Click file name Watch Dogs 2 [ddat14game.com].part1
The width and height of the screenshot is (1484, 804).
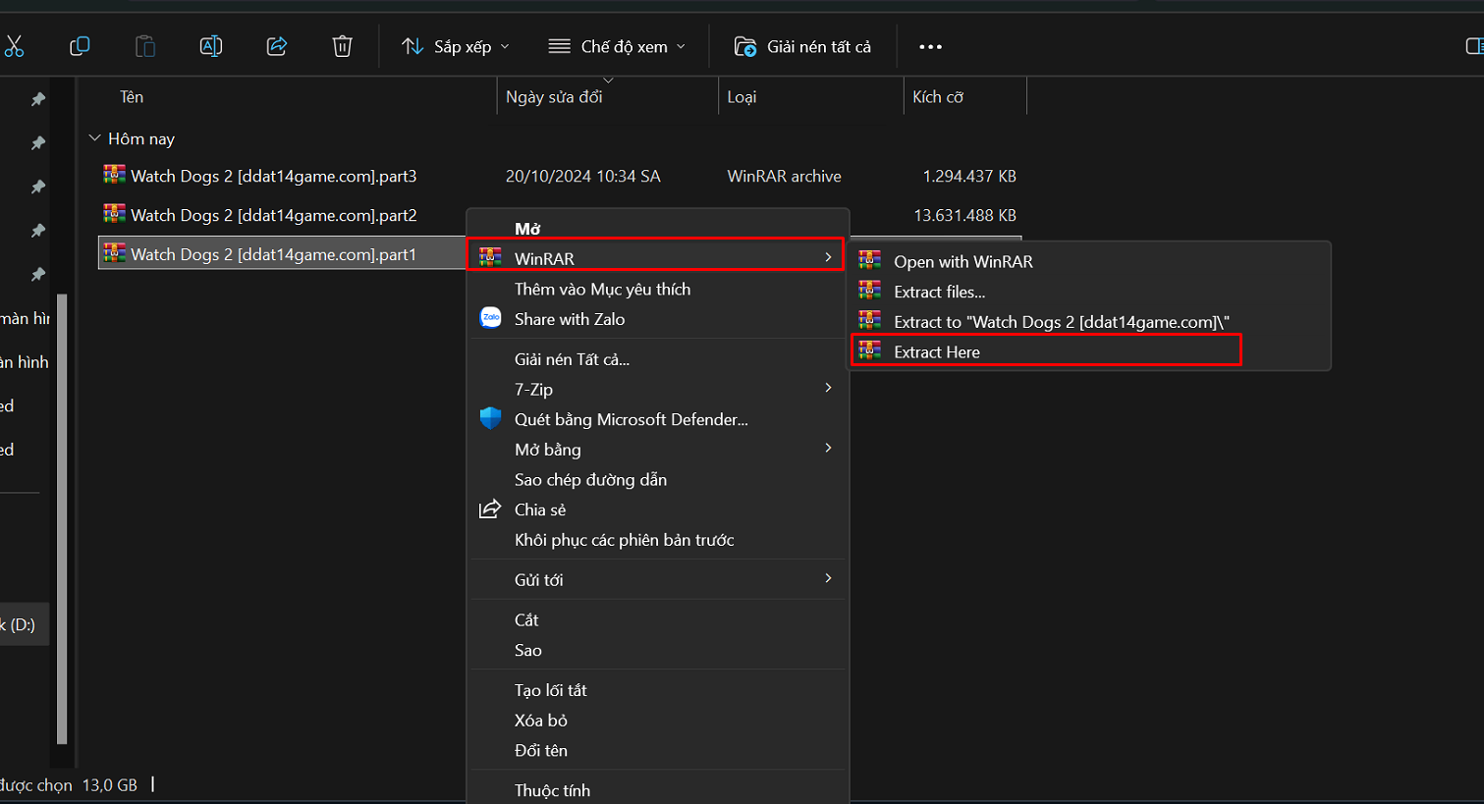click(274, 254)
